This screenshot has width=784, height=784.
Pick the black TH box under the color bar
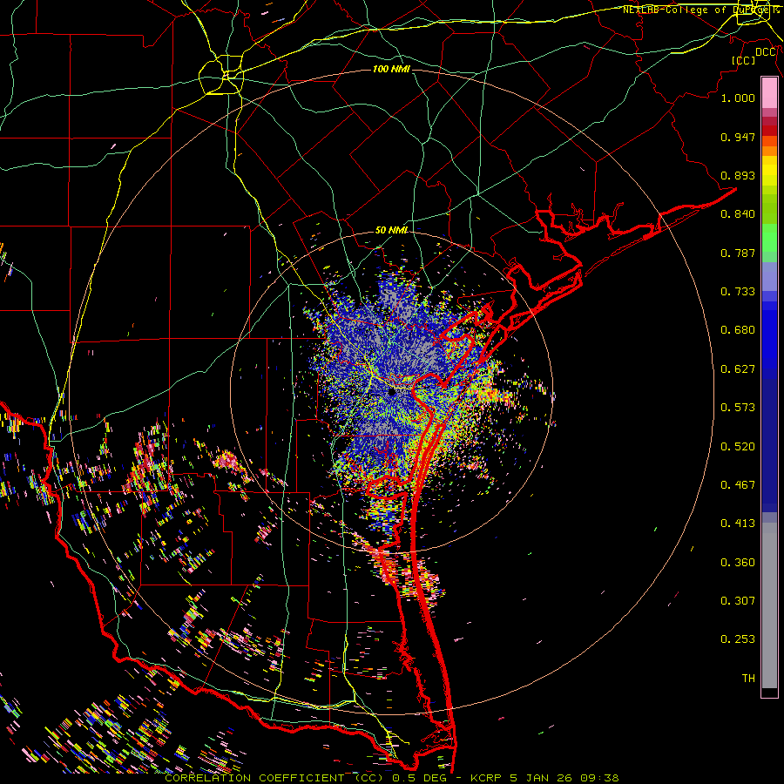[x=769, y=693]
